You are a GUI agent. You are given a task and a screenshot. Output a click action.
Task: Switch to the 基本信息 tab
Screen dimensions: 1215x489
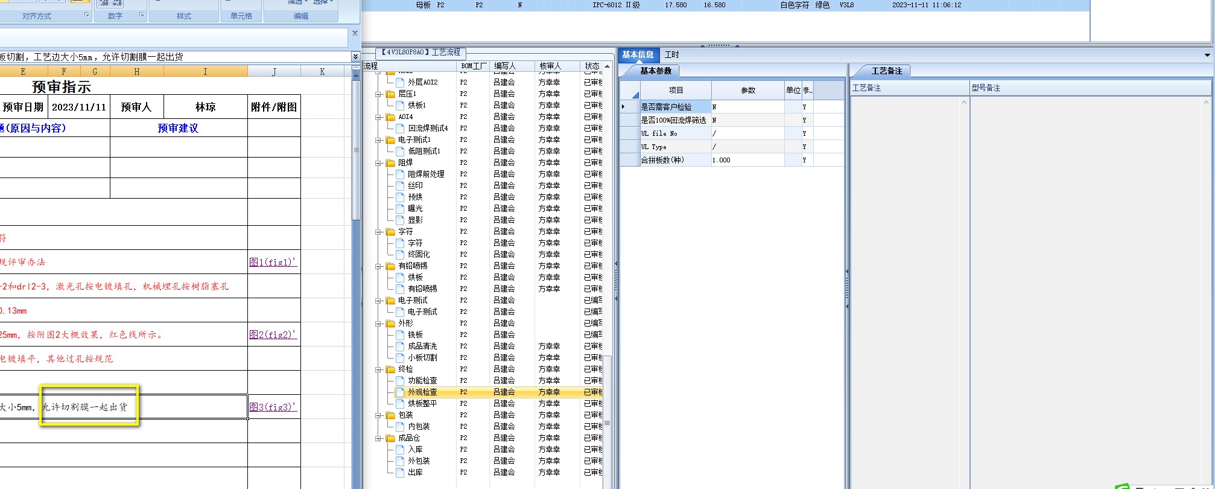(x=638, y=54)
